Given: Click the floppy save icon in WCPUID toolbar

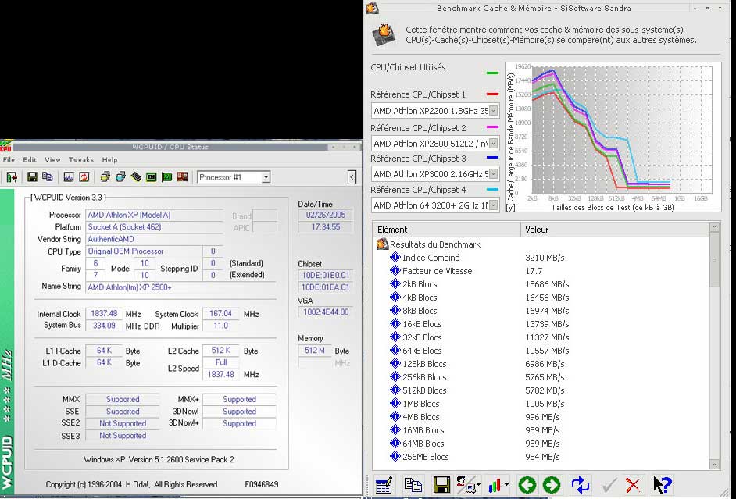Looking at the screenshot, I should click(x=32, y=176).
